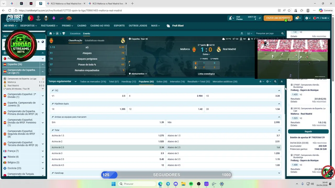This screenshot has width=335, height=188.
Task: Go to CASINO section
Action: click(x=82, y=26)
